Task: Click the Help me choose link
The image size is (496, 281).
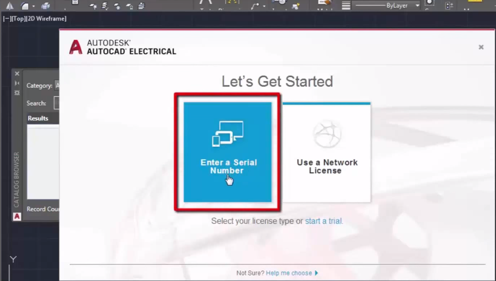Action: coord(289,273)
